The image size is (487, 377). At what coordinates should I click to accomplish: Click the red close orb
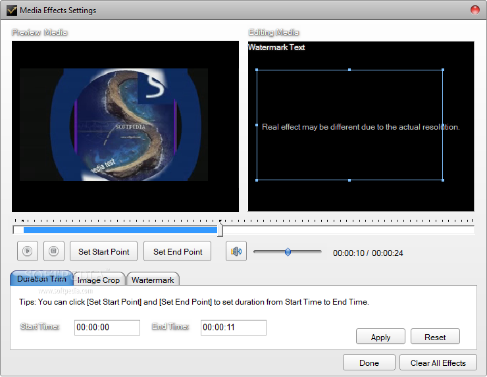pyautogui.click(x=475, y=10)
